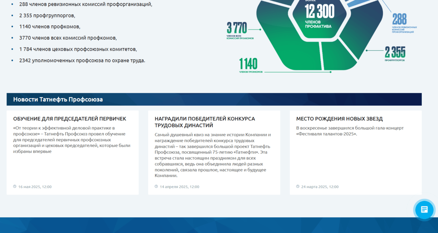
Task: Click clock icon beside 16 мая 2025
Action: click(15, 187)
